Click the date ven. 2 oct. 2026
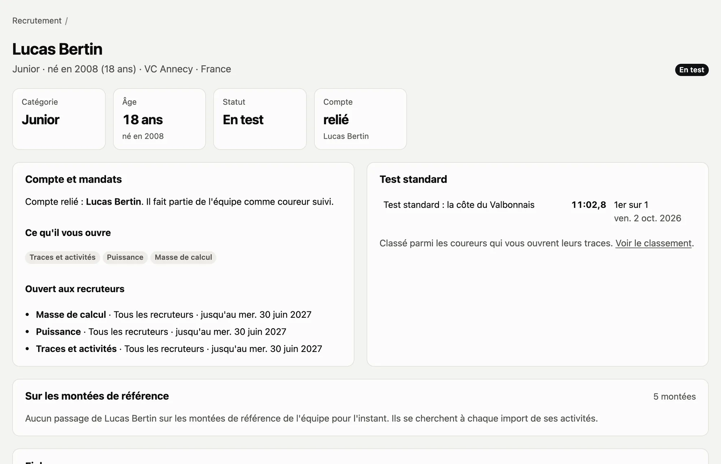The width and height of the screenshot is (721, 464). click(647, 218)
